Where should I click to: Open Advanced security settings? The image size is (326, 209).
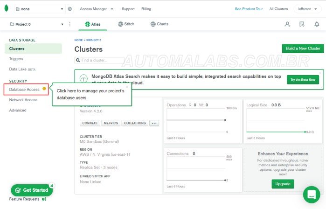tap(18, 110)
